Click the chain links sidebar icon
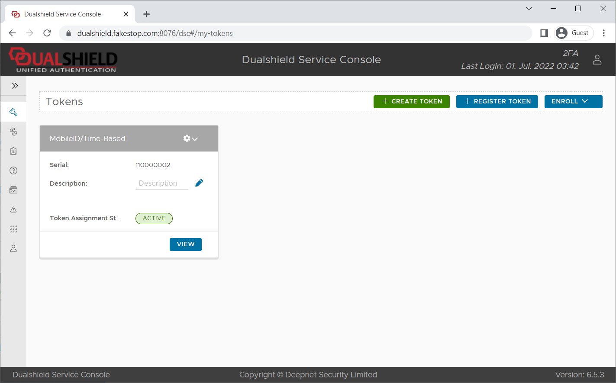The width and height of the screenshot is (616, 383). coord(13,132)
